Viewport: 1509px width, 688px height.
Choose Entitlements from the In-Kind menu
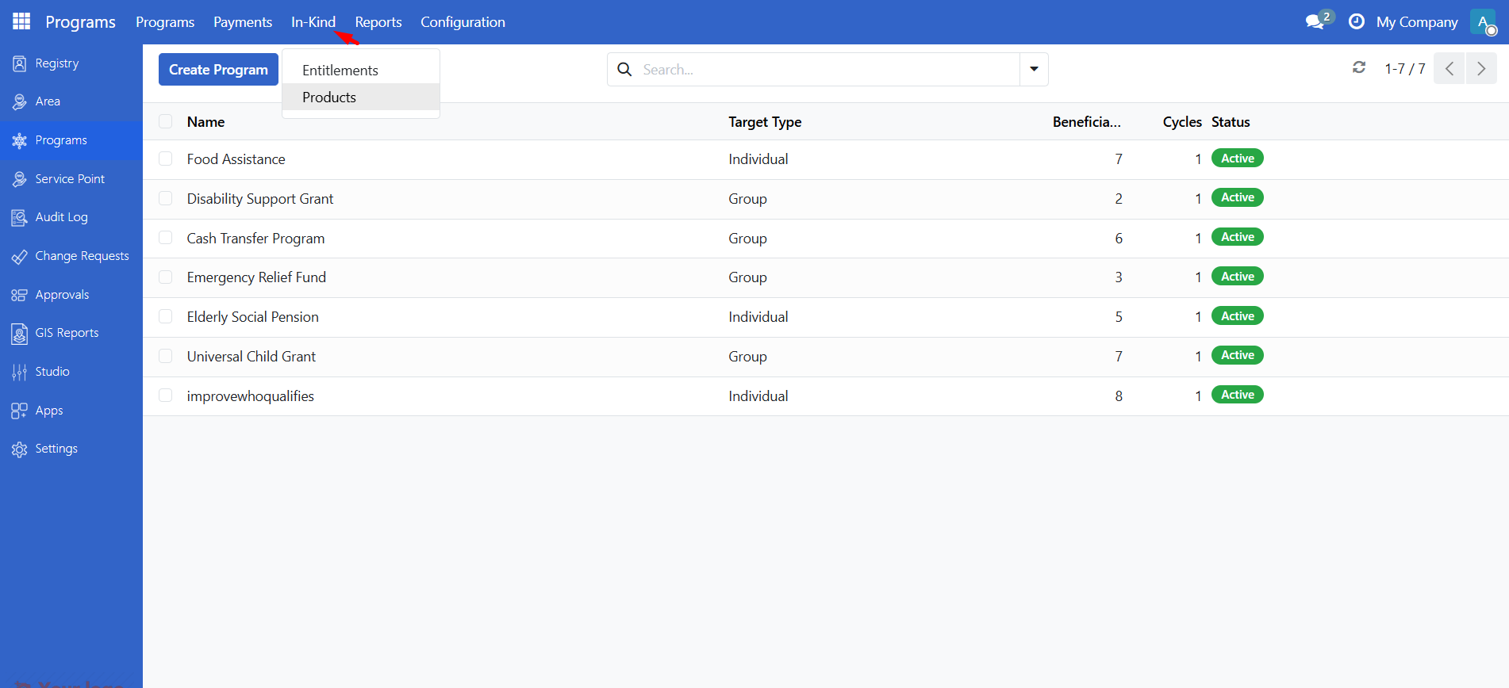tap(340, 71)
